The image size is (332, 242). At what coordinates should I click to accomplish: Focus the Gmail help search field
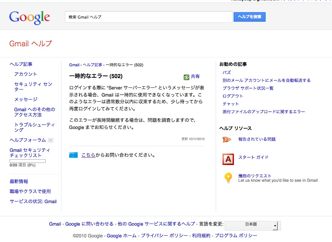pos(148,17)
